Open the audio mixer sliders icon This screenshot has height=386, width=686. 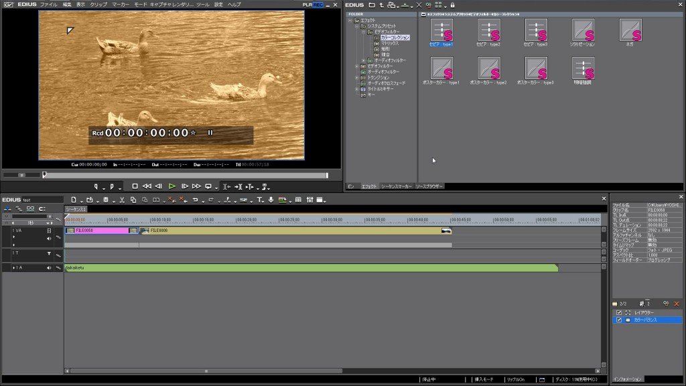(x=310, y=200)
